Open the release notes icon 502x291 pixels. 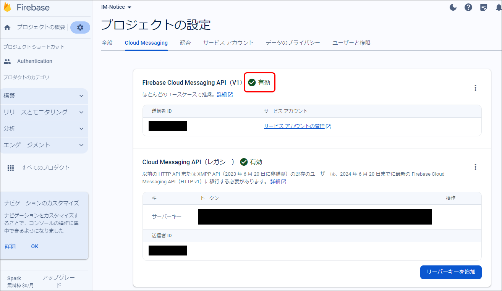point(484,7)
